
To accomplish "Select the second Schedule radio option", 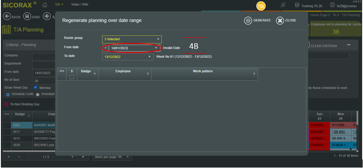I will point(38,94).
